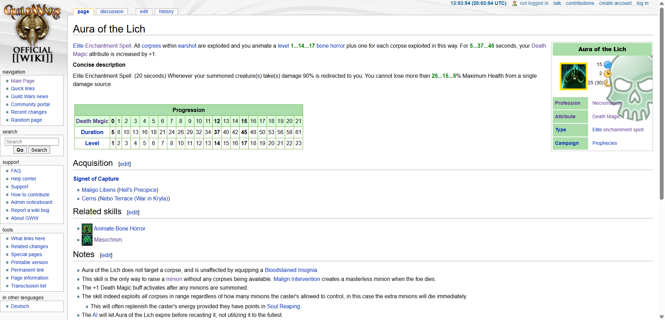Open Maligo Libens link
This screenshot has height=320, width=665.
(x=99, y=190)
